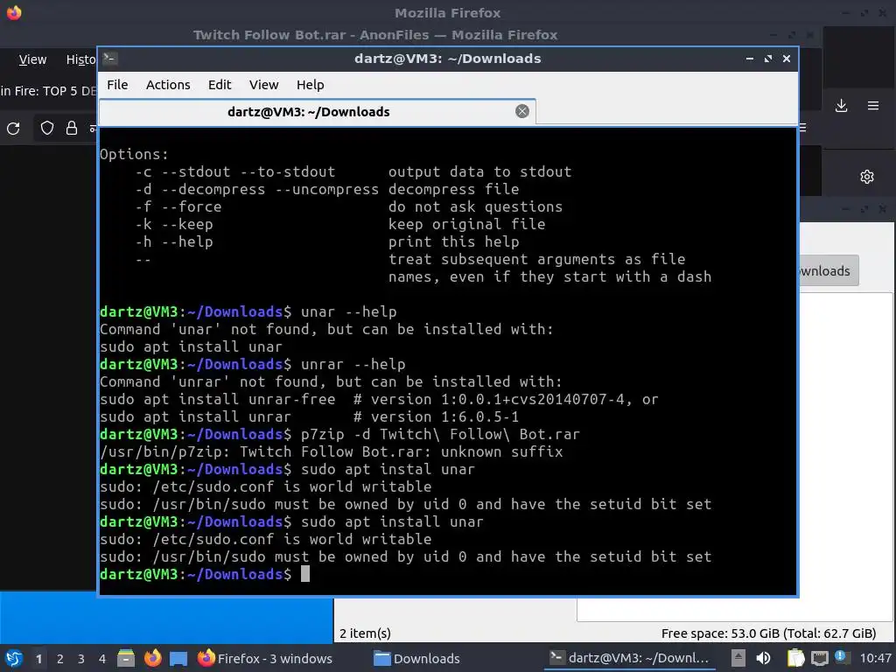Click the 10:47 clock on the taskbar
Viewport: 896px width, 672px height.
click(x=875, y=658)
